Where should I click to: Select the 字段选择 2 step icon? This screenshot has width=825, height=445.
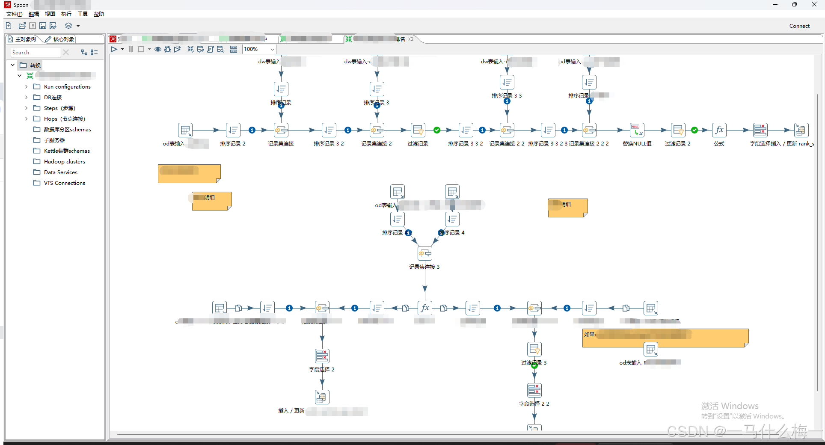(x=322, y=356)
